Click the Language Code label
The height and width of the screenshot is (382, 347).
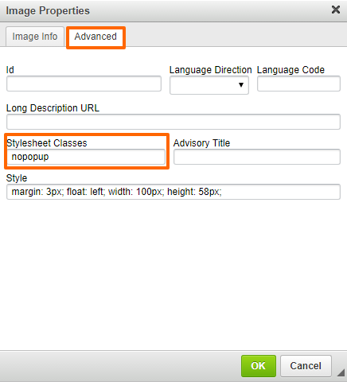290,70
